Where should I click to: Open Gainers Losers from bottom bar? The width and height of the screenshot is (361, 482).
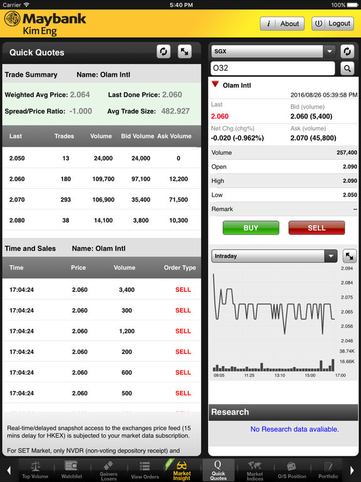[x=108, y=470]
